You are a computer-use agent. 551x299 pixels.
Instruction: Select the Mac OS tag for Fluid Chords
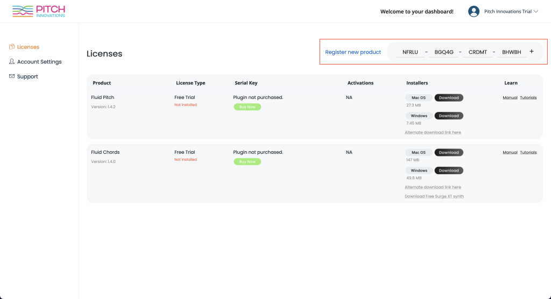pos(419,153)
